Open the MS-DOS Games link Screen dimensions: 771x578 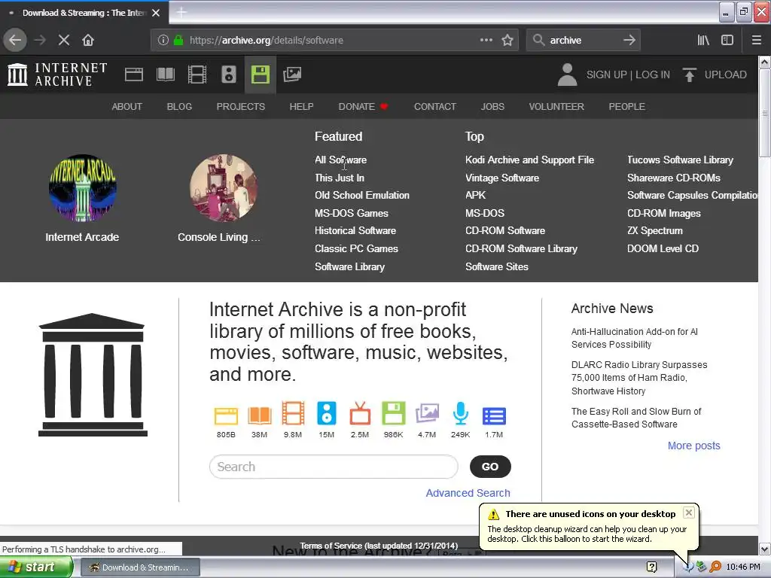352,213
